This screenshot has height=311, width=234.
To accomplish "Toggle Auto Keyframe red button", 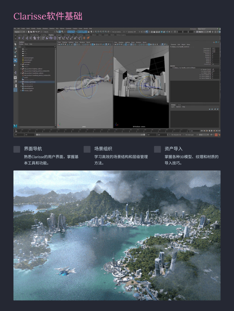I will [216, 135].
